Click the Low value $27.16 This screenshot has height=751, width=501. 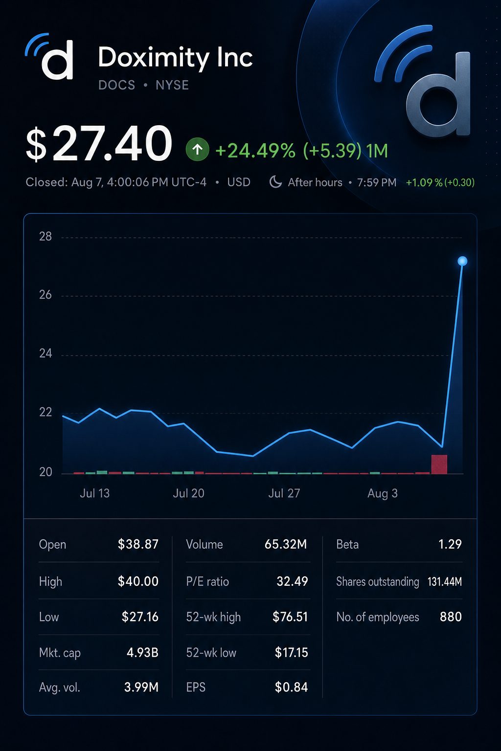pyautogui.click(x=140, y=617)
